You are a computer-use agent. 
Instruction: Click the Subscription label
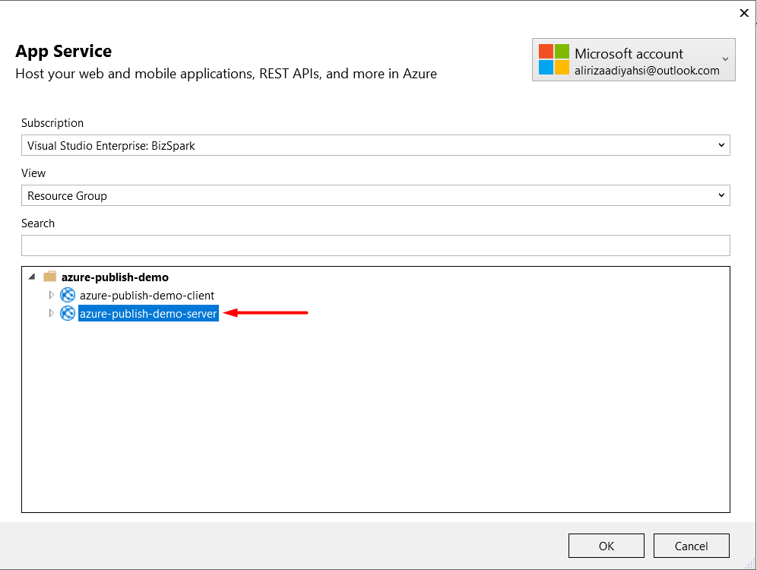pyautogui.click(x=52, y=123)
